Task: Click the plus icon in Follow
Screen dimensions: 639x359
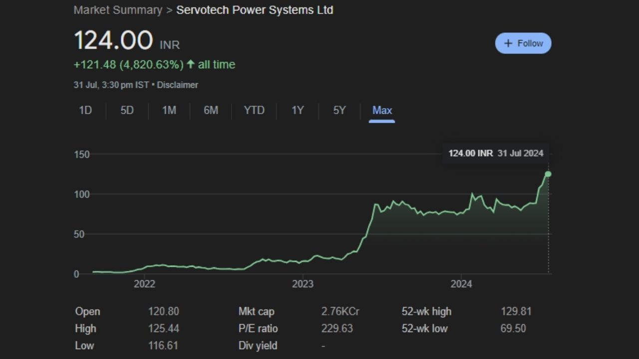Action: [x=508, y=43]
